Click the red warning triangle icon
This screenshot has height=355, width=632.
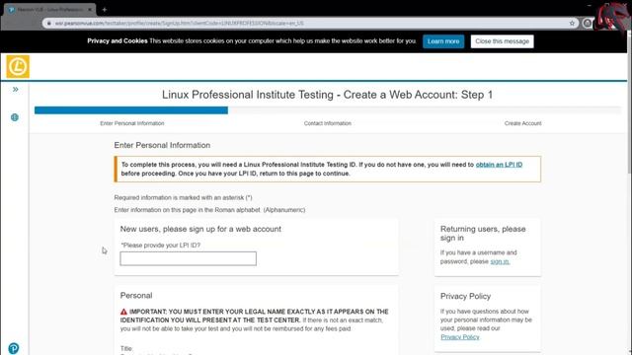coord(123,312)
